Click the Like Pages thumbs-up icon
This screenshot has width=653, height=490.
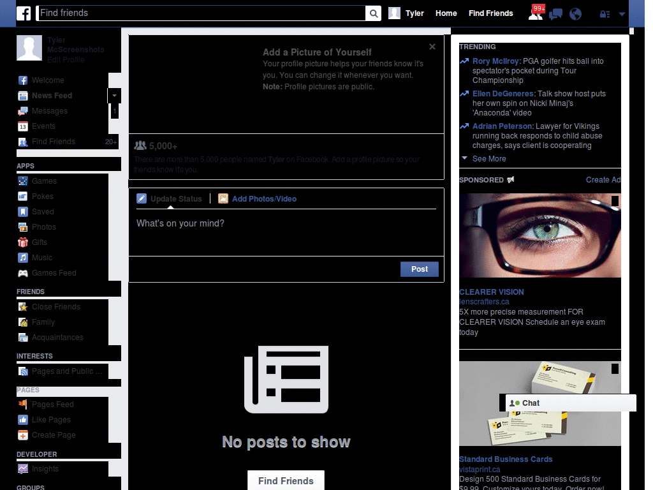click(23, 420)
